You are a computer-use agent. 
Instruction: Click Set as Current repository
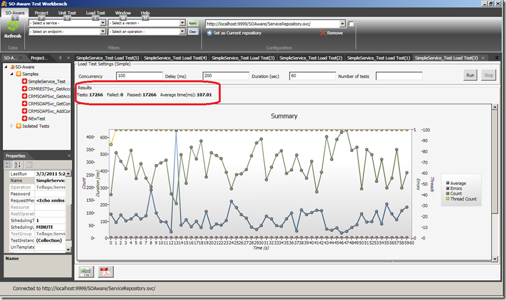coord(234,33)
